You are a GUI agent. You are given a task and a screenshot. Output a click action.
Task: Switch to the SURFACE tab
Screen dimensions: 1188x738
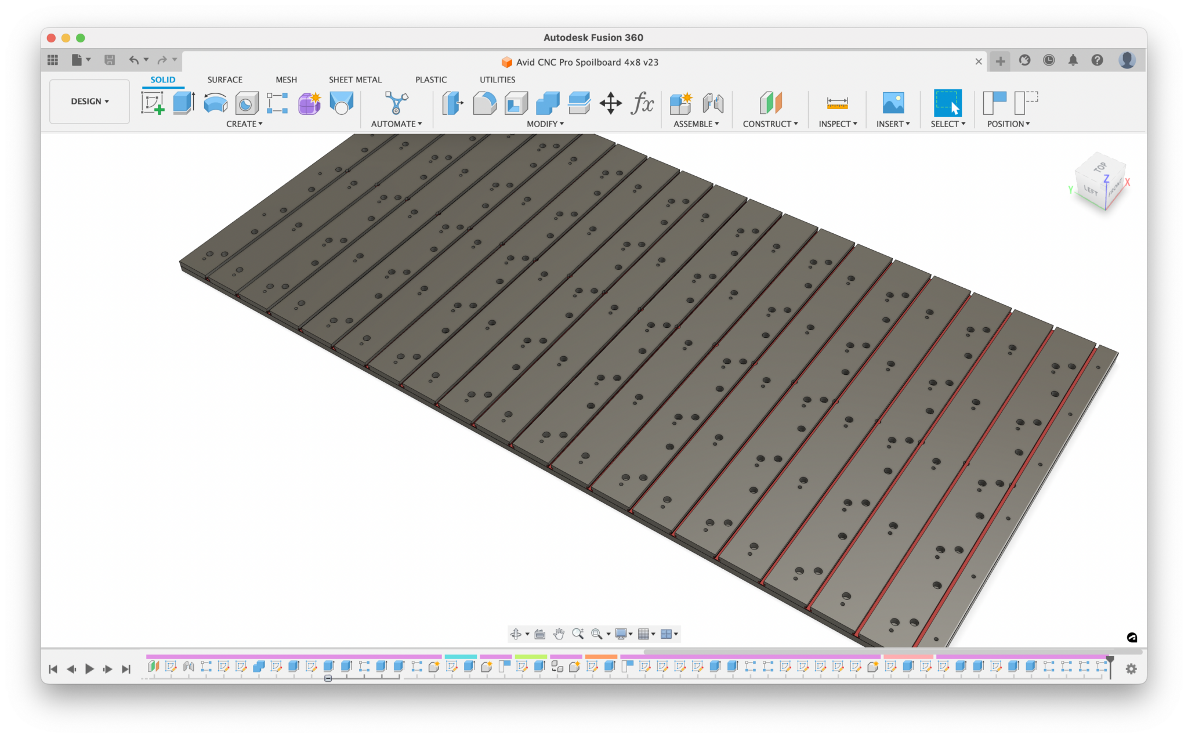coord(225,79)
